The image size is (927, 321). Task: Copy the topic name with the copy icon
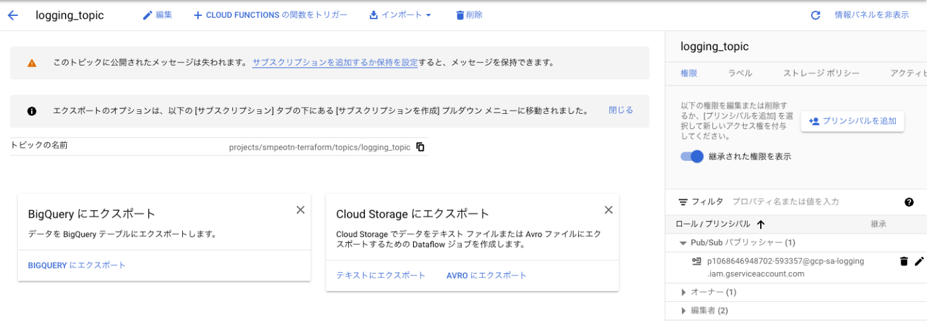tap(420, 147)
